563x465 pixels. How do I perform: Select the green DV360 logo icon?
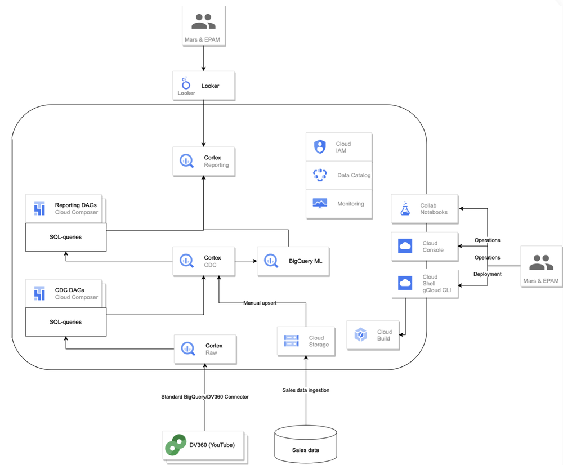click(x=176, y=445)
